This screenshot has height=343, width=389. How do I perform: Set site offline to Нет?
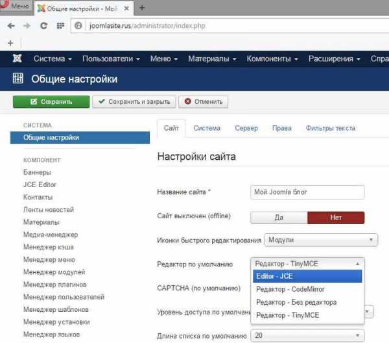click(x=336, y=218)
